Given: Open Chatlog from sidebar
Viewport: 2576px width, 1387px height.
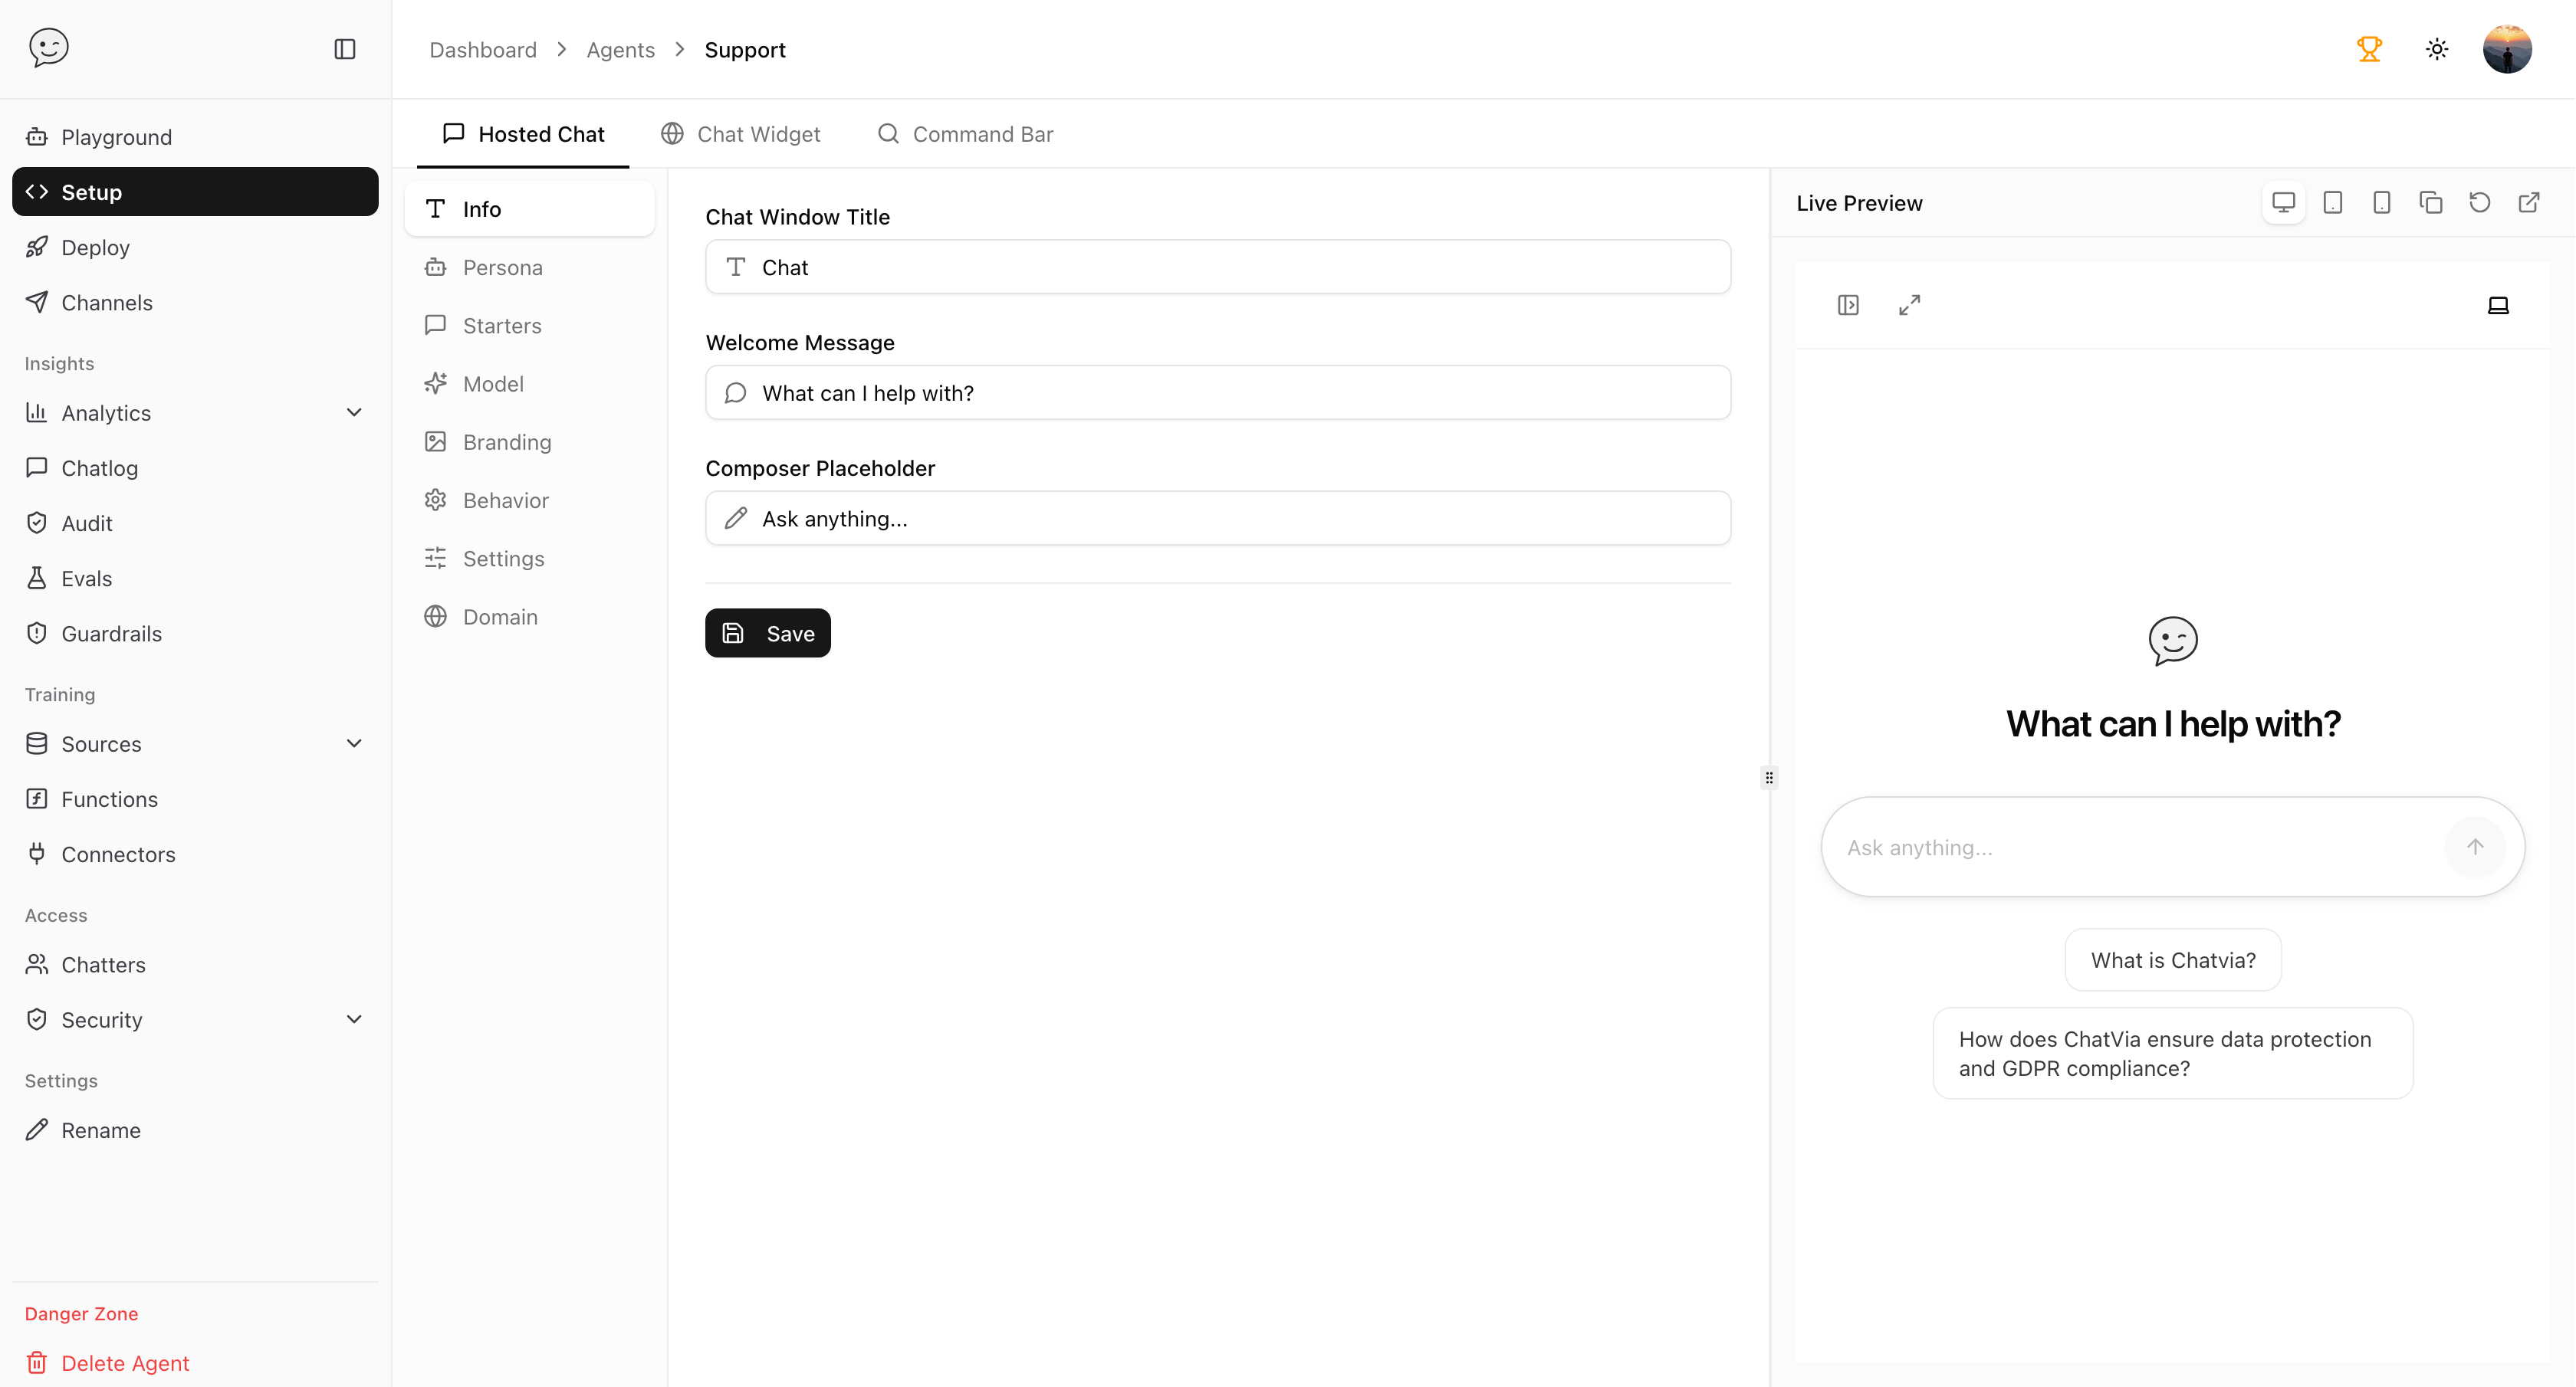Looking at the screenshot, I should point(195,467).
